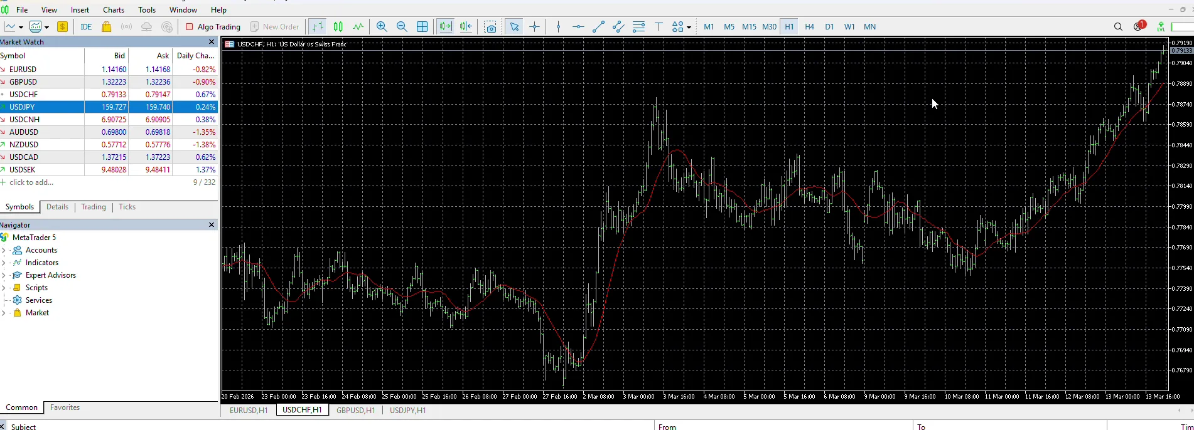Select the EURUSD row in Market Watch
This screenshot has height=430, width=1194.
[x=109, y=70]
